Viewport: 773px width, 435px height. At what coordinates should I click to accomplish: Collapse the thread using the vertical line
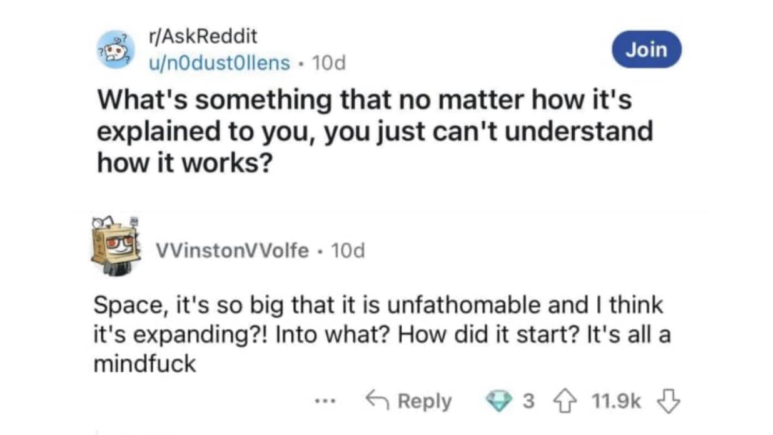pos(96,430)
